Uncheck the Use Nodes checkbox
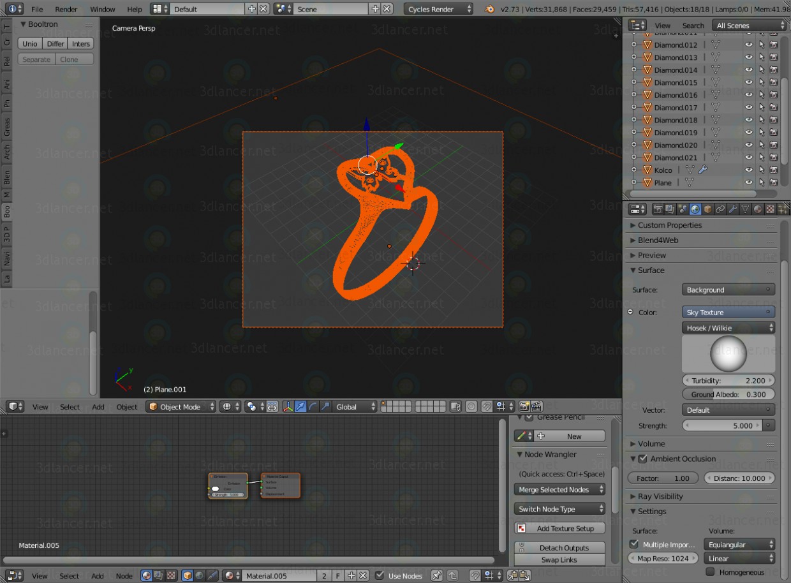791x583 pixels. point(380,575)
